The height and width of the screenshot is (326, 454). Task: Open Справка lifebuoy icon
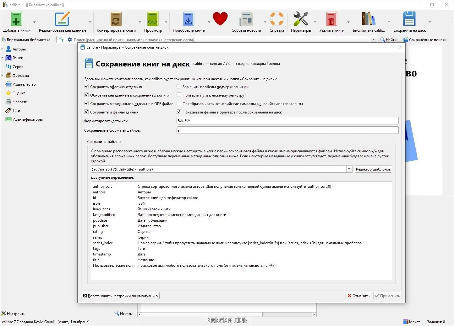277,19
